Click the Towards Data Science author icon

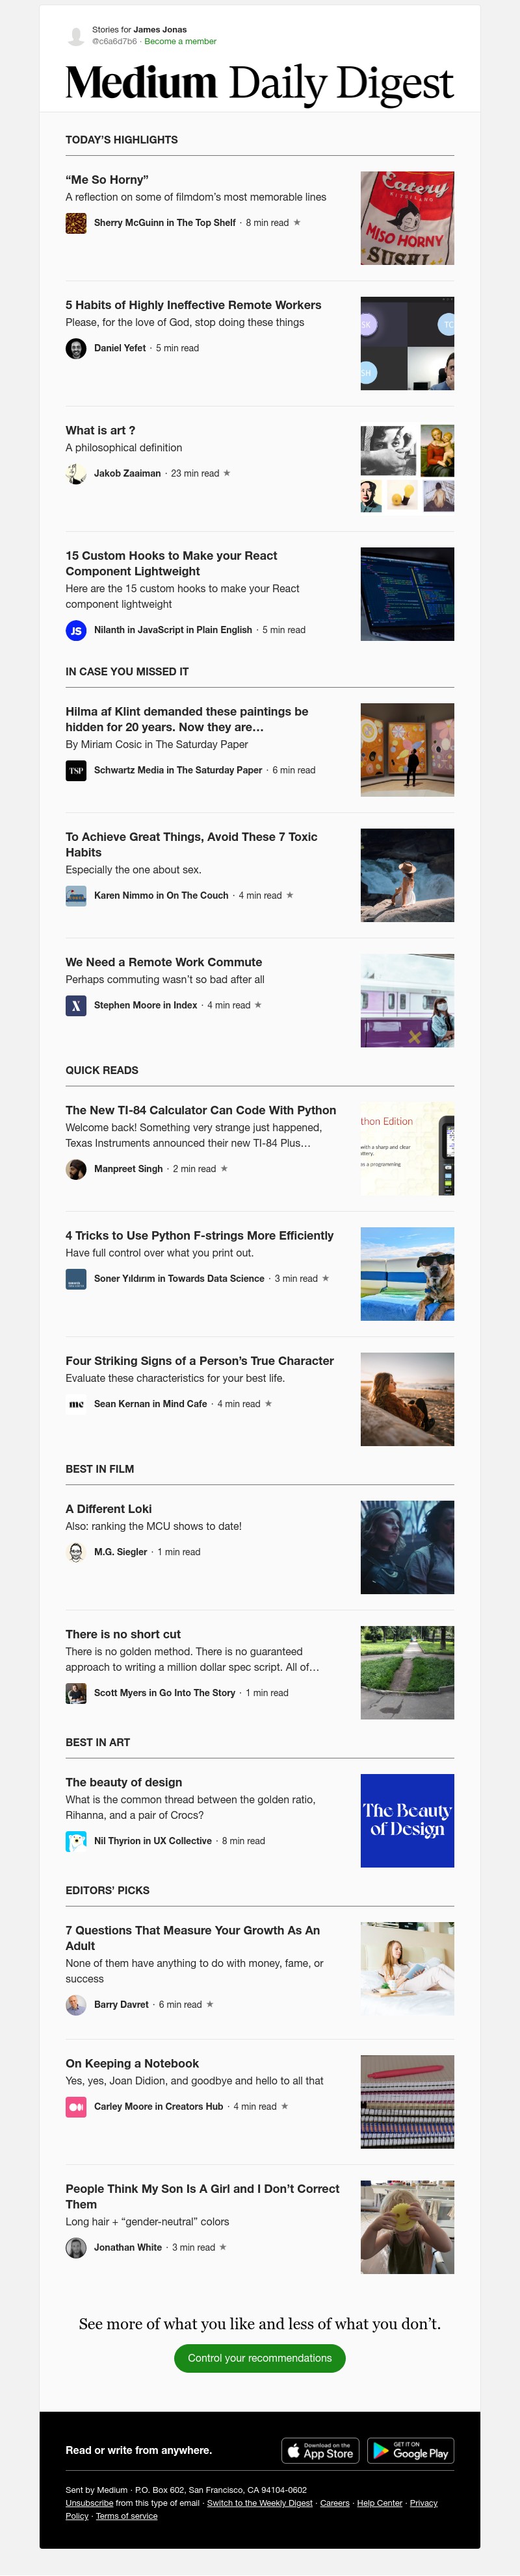tap(76, 1278)
